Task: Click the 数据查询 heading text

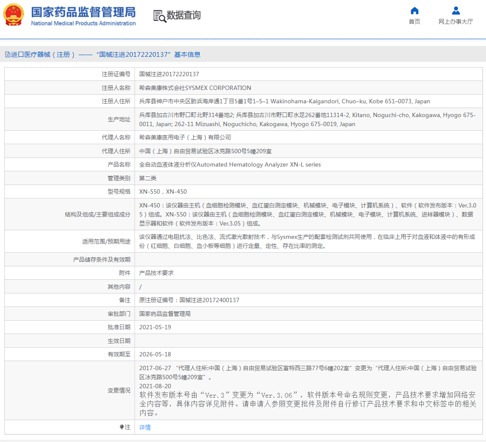Action: tap(184, 15)
